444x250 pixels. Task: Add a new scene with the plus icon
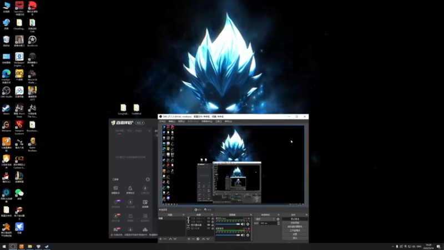(x=160, y=239)
